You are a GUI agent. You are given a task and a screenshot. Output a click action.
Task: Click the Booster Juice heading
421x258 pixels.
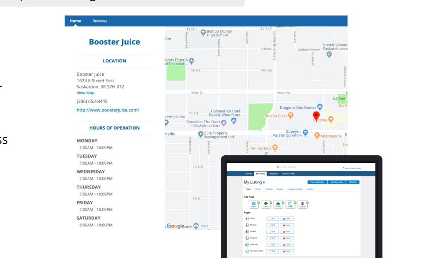pyautogui.click(x=114, y=42)
